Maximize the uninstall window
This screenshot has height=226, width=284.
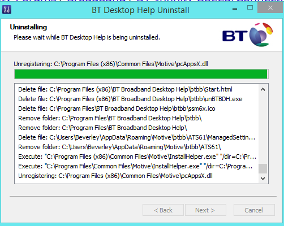click(250, 8)
